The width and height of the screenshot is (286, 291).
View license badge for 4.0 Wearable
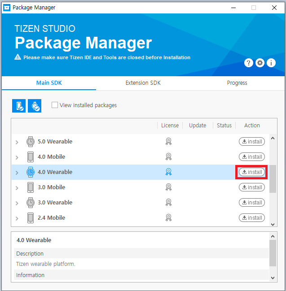click(168, 172)
